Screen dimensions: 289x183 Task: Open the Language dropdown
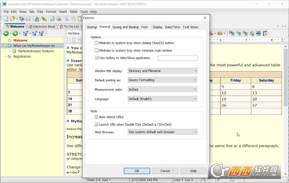pyautogui.click(x=163, y=99)
